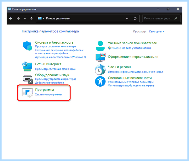Click the search field "Поиск в панели упра..."

(161, 19)
